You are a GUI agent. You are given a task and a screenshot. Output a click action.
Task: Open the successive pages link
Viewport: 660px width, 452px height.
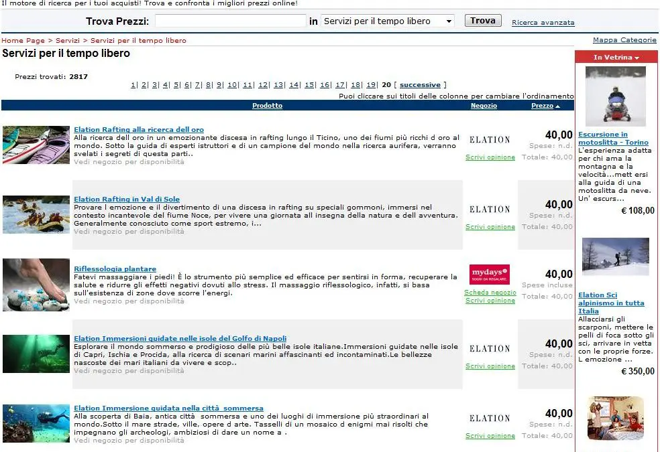(x=420, y=85)
